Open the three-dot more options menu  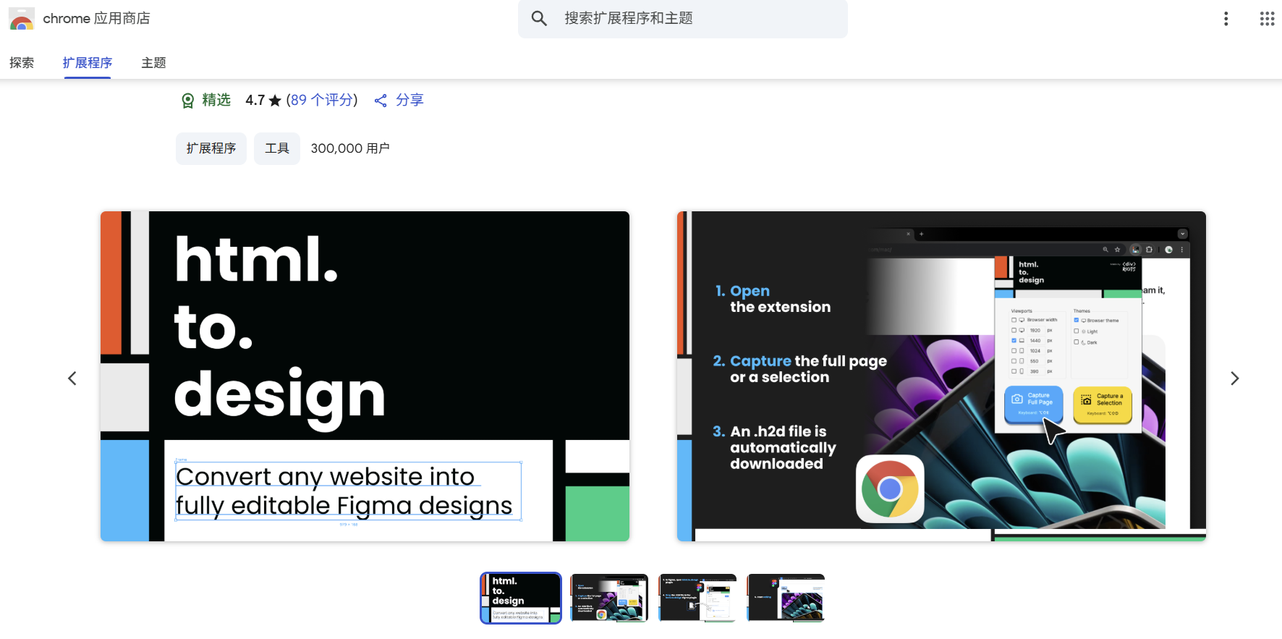coord(1226,19)
